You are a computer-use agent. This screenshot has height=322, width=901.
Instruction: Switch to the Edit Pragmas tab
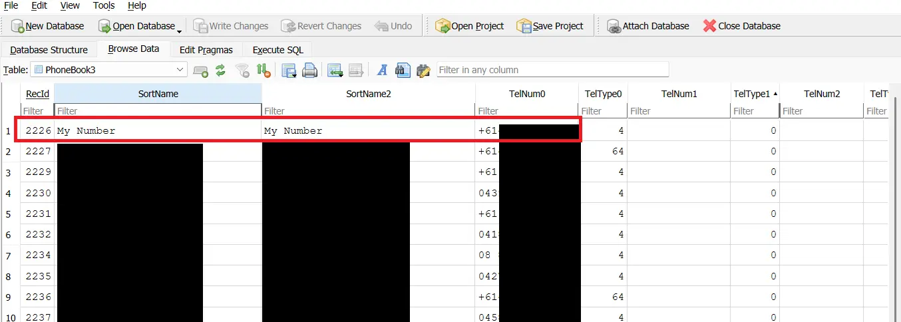[x=206, y=50]
